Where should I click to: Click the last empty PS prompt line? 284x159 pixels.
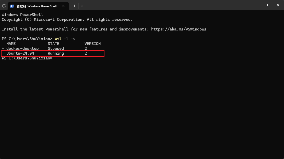[x=27, y=58]
